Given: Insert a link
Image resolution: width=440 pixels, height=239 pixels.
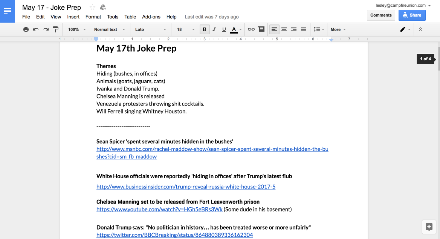Looking at the screenshot, I should pos(251,29).
